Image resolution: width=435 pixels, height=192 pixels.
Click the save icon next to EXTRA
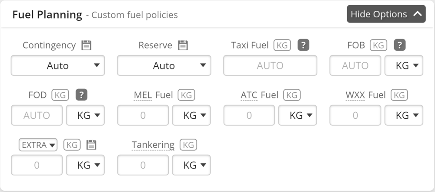91,145
